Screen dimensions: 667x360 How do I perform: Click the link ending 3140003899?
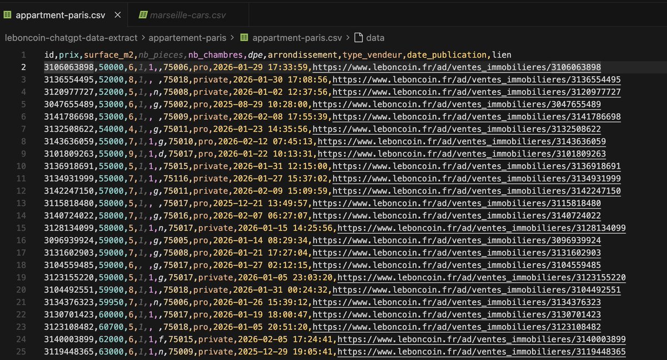coord(482,339)
